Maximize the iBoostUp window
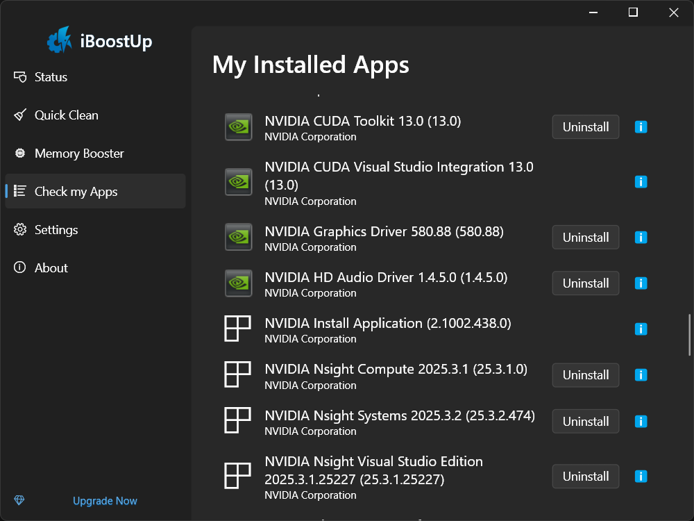The image size is (694, 521). point(634,13)
